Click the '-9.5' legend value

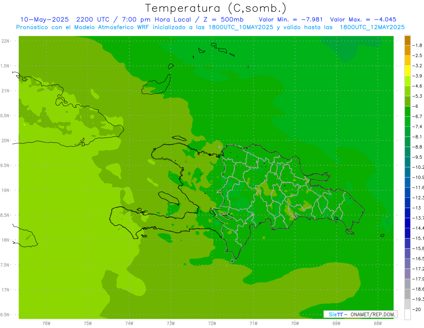click(x=418, y=157)
